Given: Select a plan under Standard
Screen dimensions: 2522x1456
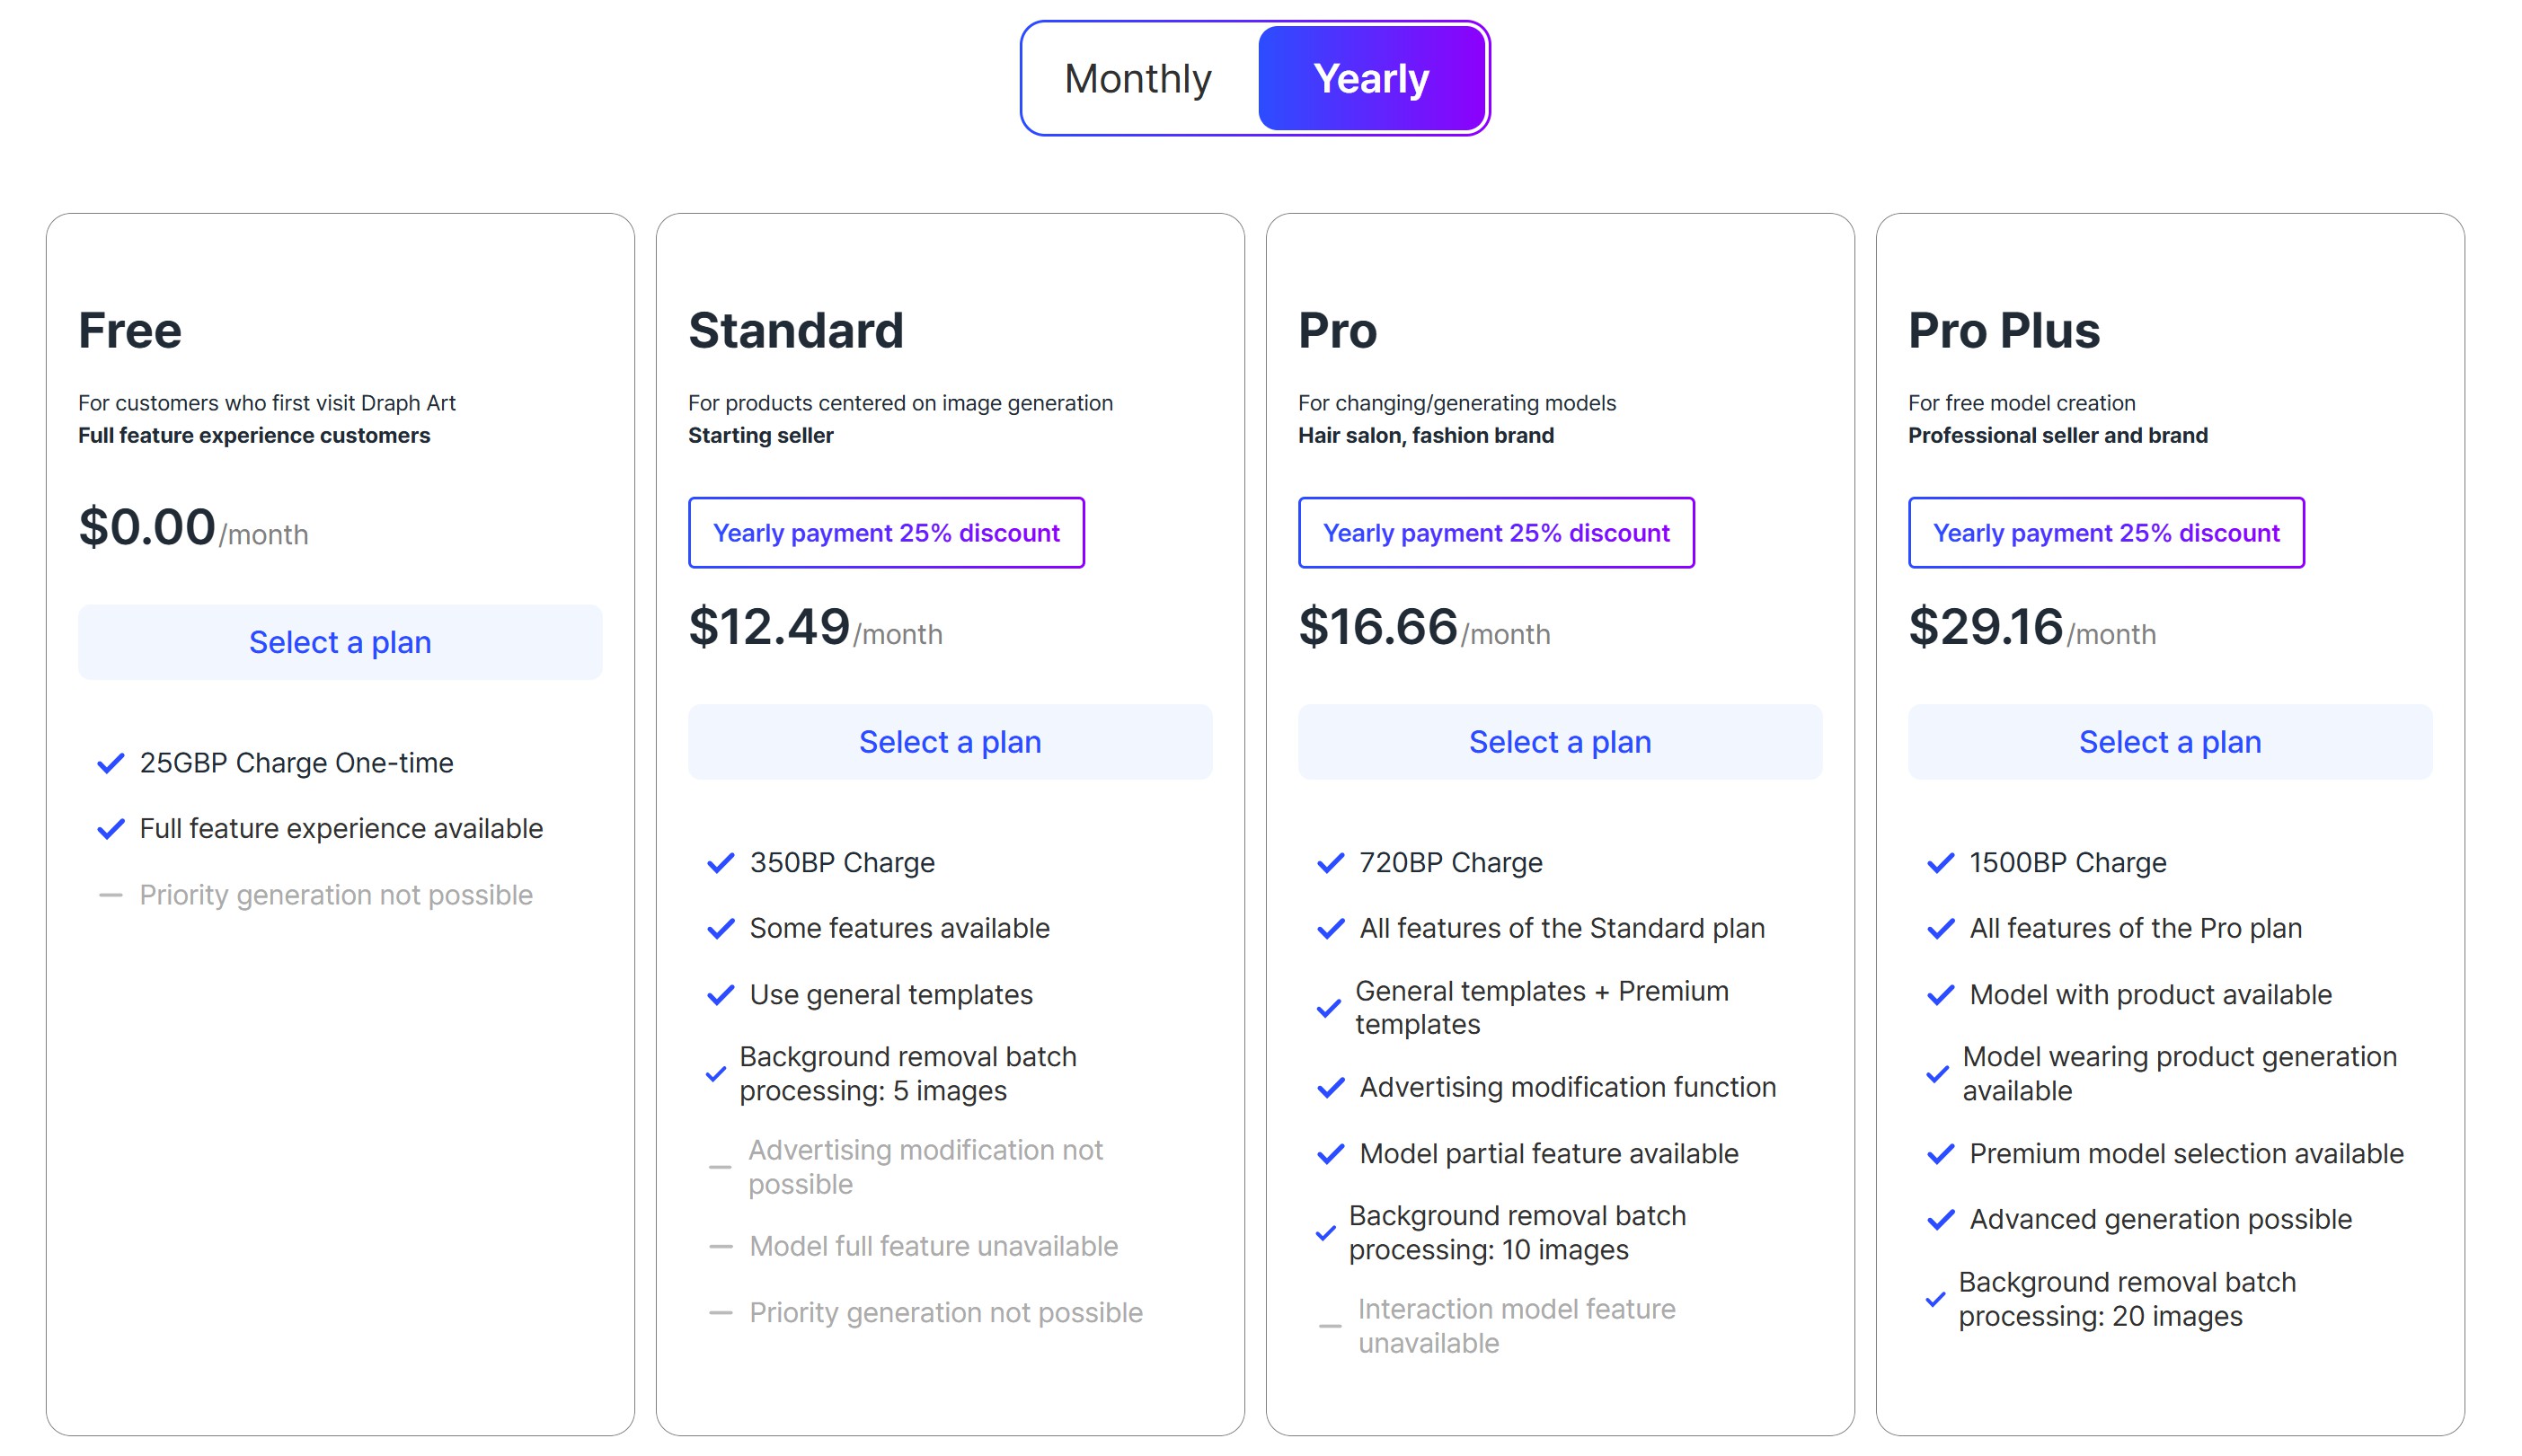Looking at the screenshot, I should click(950, 742).
